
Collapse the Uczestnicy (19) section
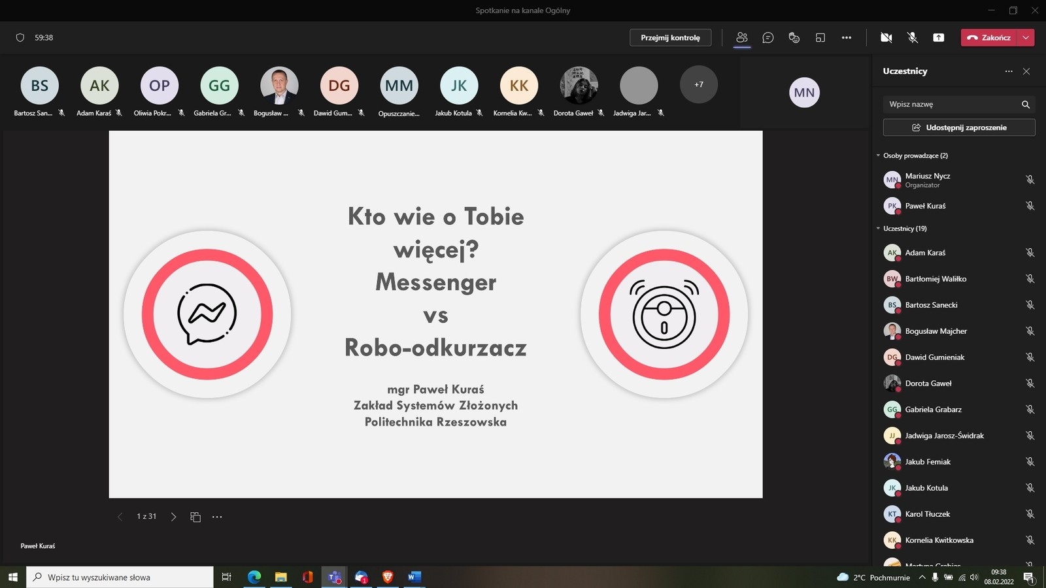point(878,229)
